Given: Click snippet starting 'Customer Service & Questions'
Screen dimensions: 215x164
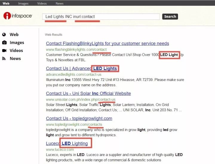Looking at the screenshot, I should 115,57.
